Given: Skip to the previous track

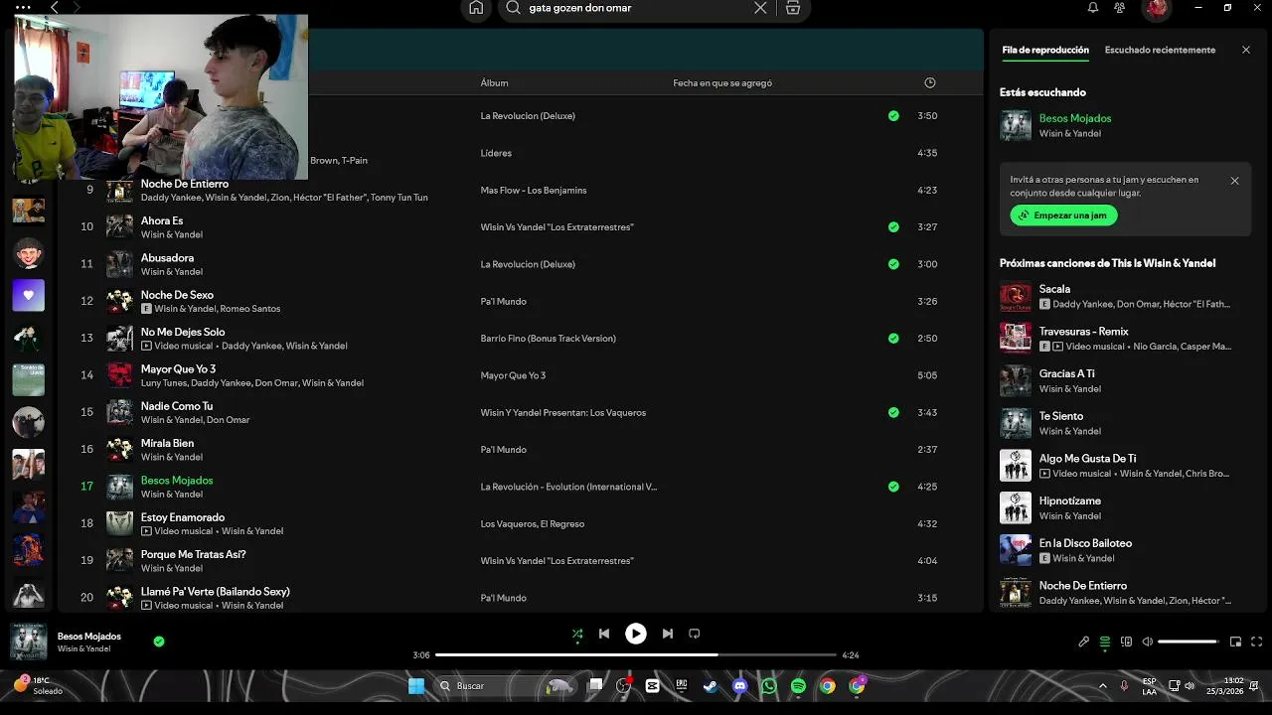Looking at the screenshot, I should click(x=604, y=634).
